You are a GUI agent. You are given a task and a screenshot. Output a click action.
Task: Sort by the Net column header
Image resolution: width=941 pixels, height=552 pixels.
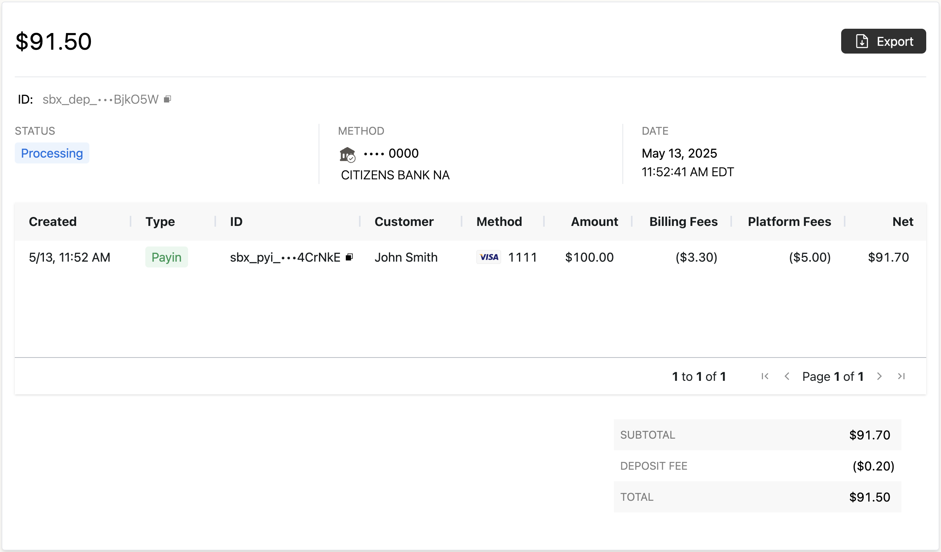click(903, 222)
